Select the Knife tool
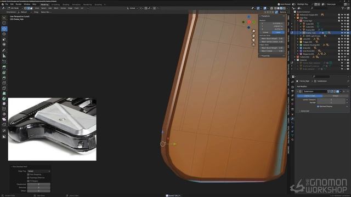This screenshot has height=197, width=351. pos(4,88)
